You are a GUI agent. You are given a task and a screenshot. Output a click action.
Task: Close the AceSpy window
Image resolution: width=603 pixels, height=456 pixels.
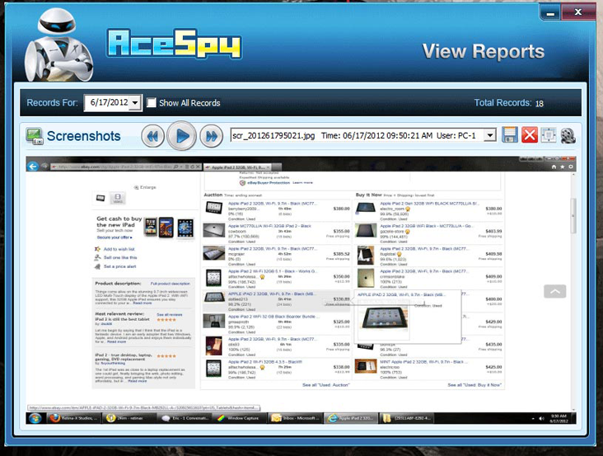580,12
